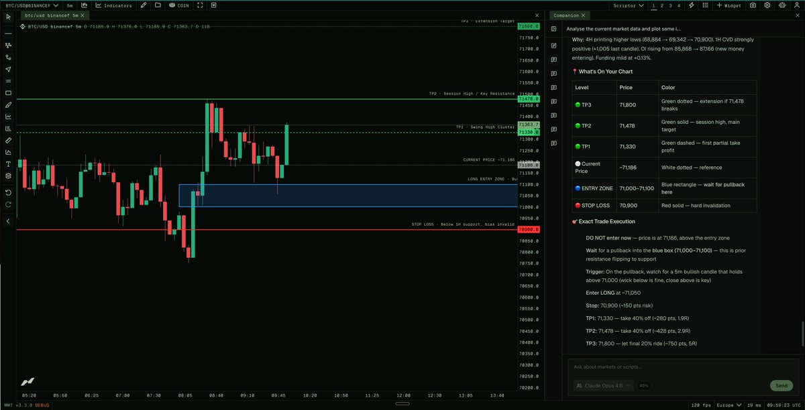Click the 71330.0 TP1 price label
This screenshot has height=410, width=805.
click(x=529, y=133)
